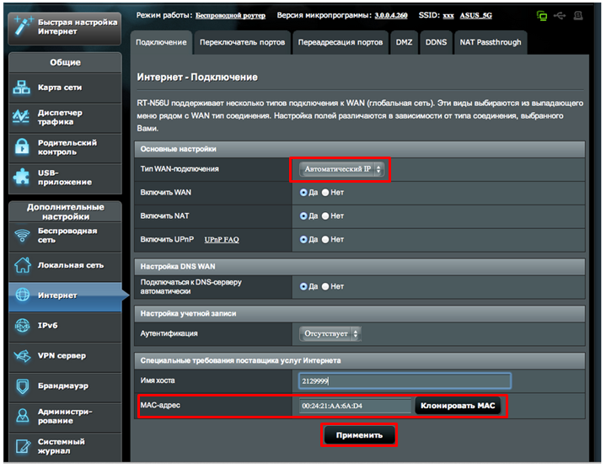Select Нет for automatic DNS server connection
606x468 pixels.
coord(325,287)
